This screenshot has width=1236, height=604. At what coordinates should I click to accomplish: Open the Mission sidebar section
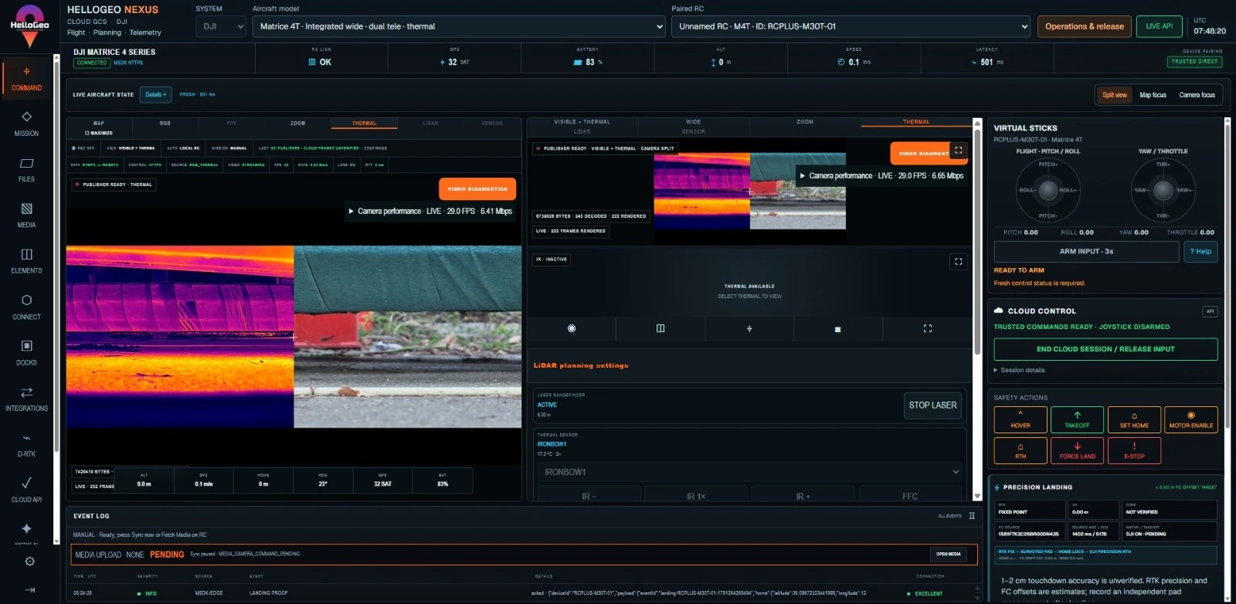pos(26,124)
